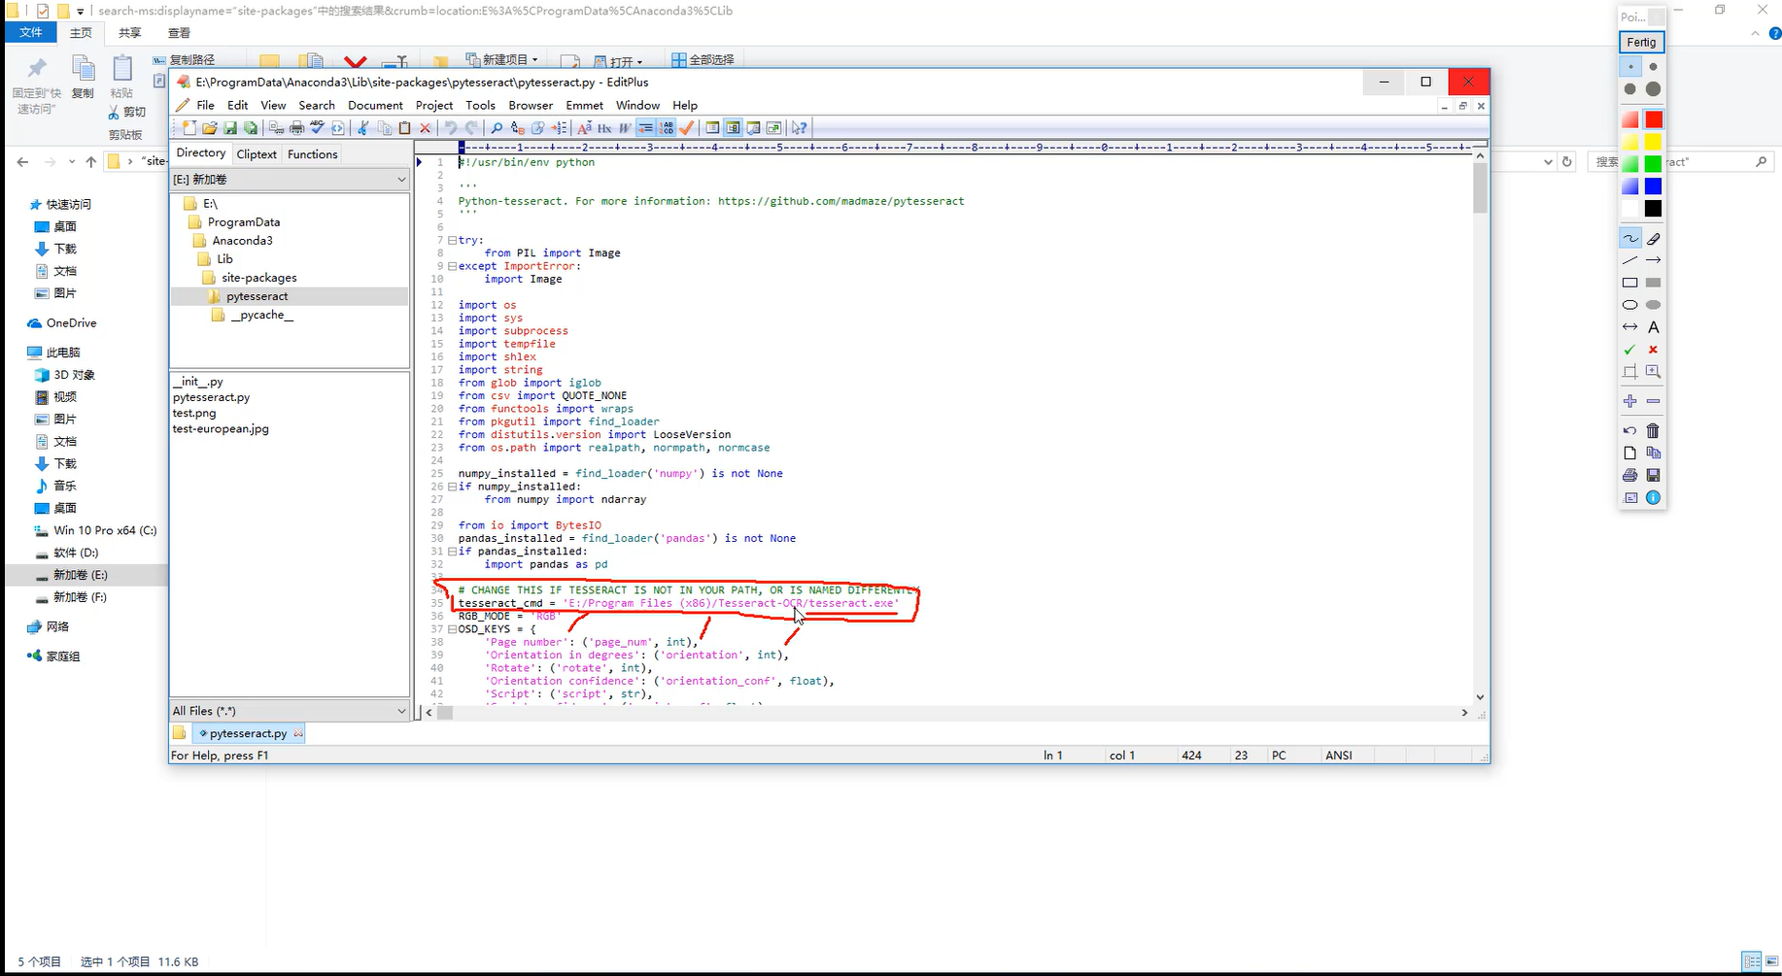
Task: Open the 'All Files (*.*)' filter dropdown
Action: point(401,711)
